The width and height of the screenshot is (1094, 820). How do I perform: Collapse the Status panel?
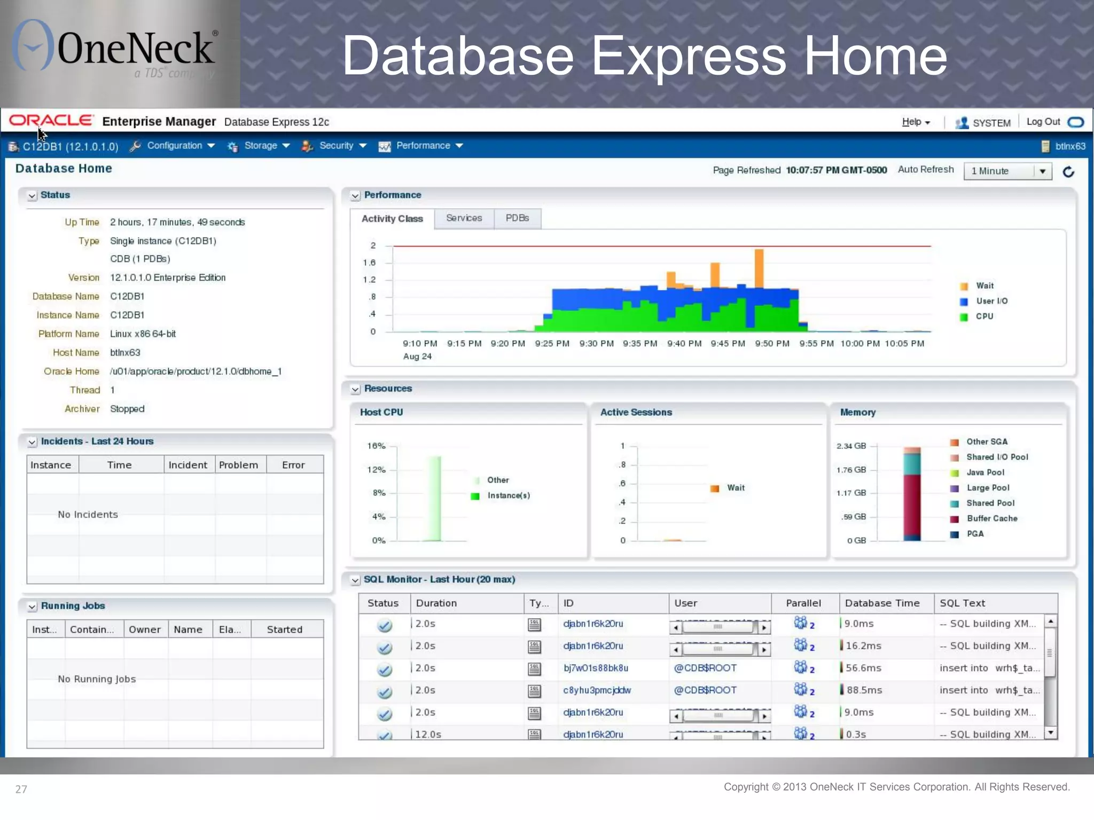pos(32,196)
